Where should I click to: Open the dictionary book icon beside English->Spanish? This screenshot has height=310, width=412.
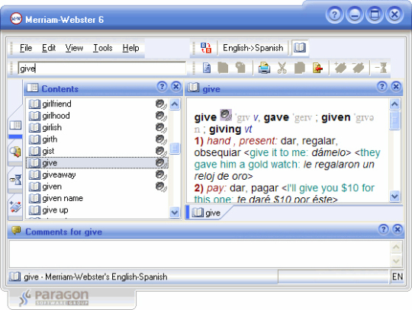[300, 47]
